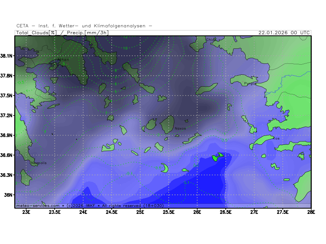
Task: Click the bright green Astypalaia island
Action: click(x=217, y=157)
